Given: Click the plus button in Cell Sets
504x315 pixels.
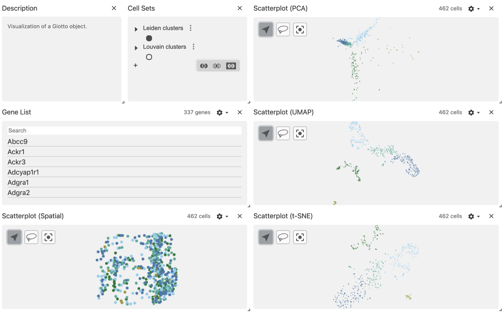Looking at the screenshot, I should pyautogui.click(x=135, y=65).
